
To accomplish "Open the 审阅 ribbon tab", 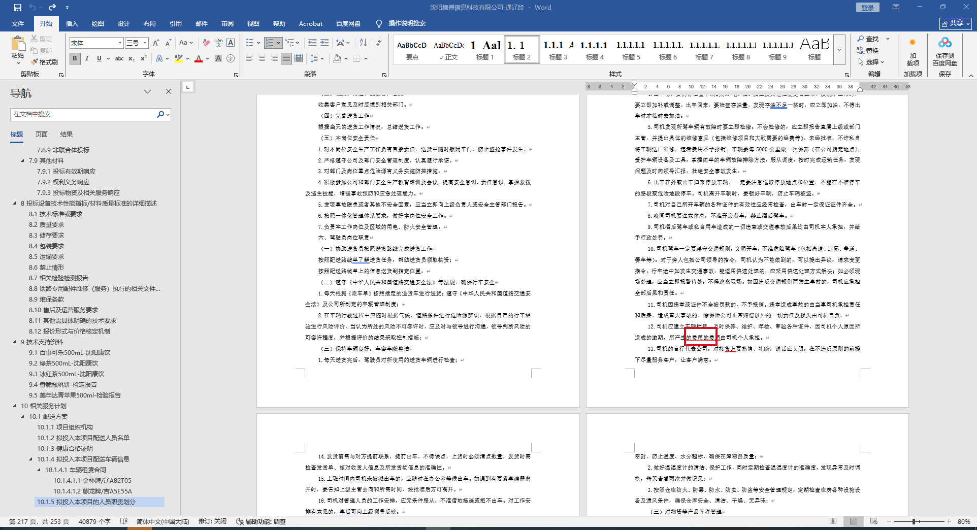I will (x=227, y=24).
